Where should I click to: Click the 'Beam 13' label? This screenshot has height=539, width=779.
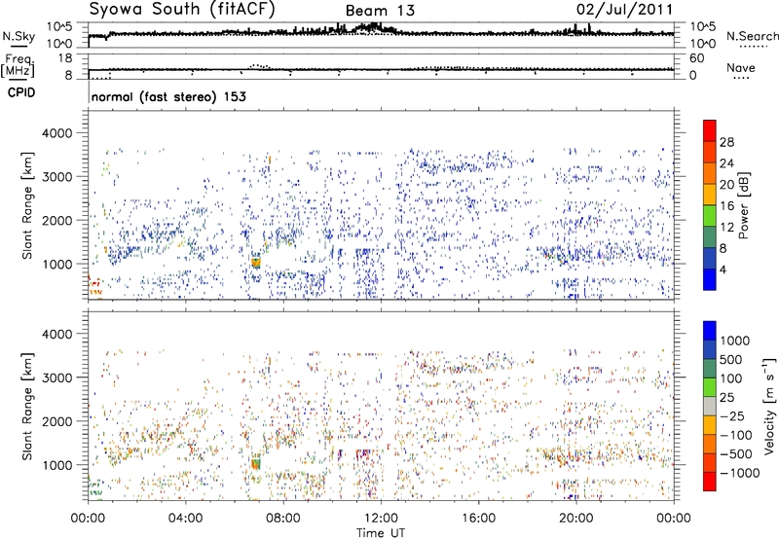point(380,11)
